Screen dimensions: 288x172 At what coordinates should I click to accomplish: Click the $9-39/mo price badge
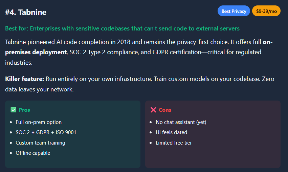[266, 11]
